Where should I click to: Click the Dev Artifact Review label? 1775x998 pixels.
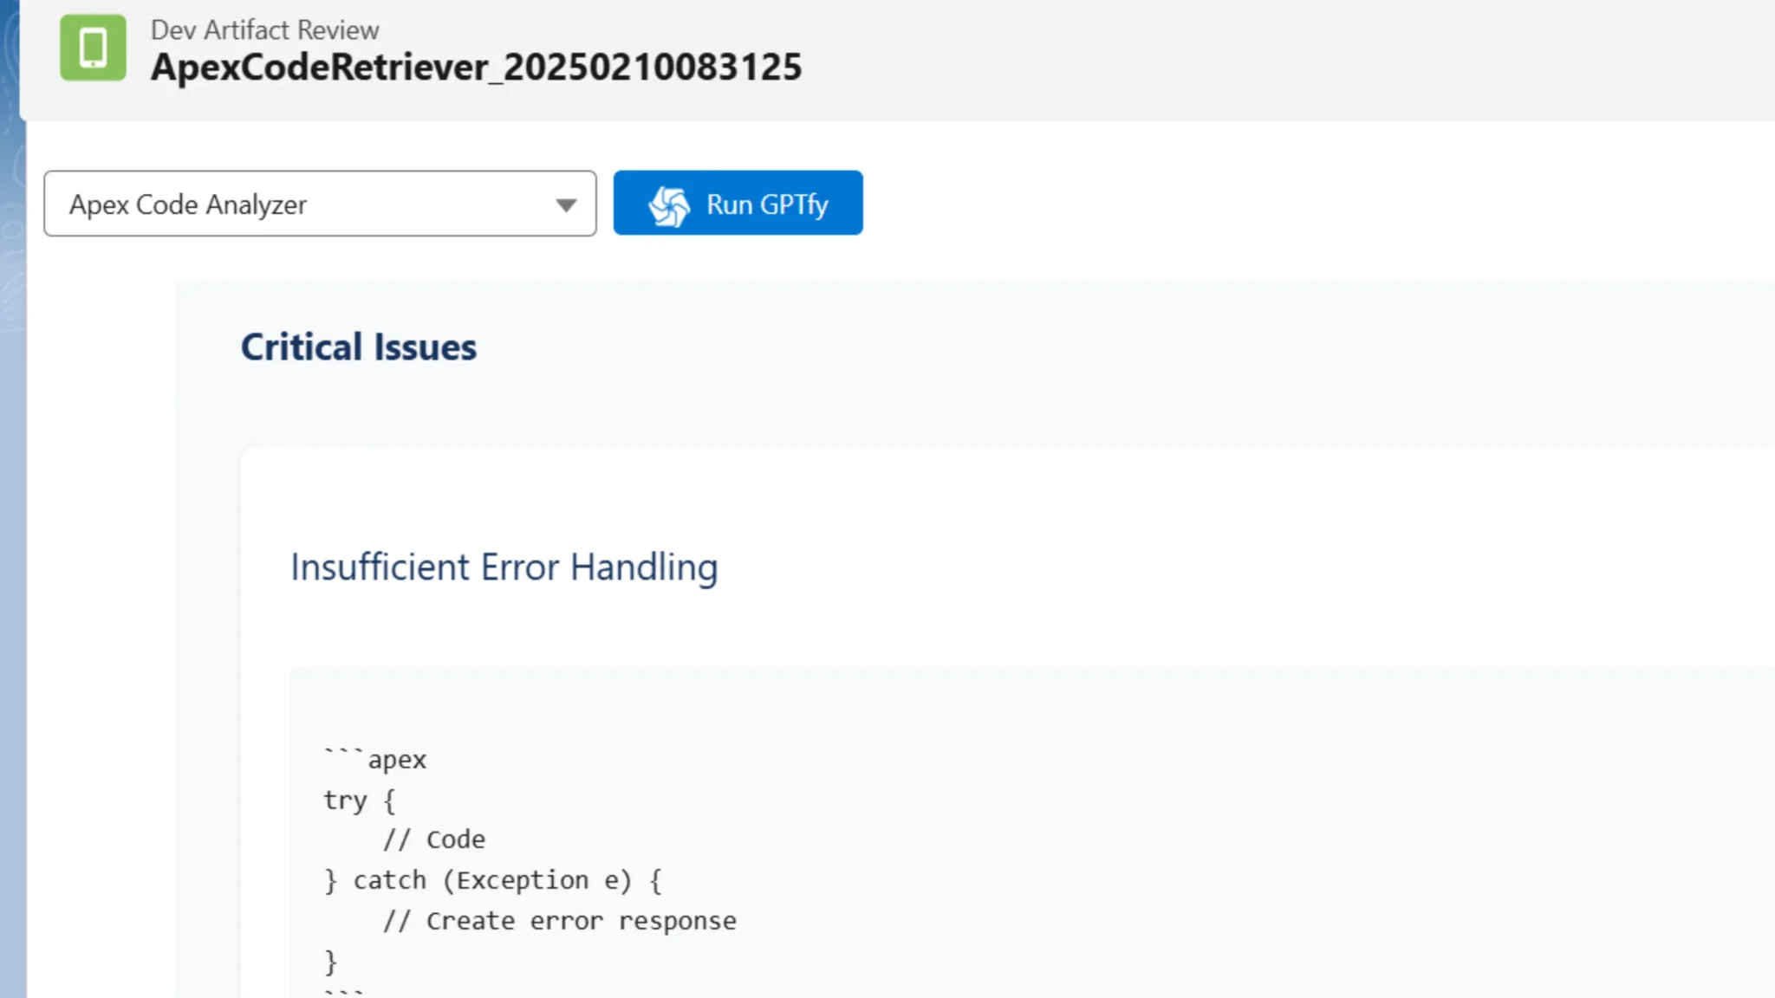pyautogui.click(x=264, y=30)
